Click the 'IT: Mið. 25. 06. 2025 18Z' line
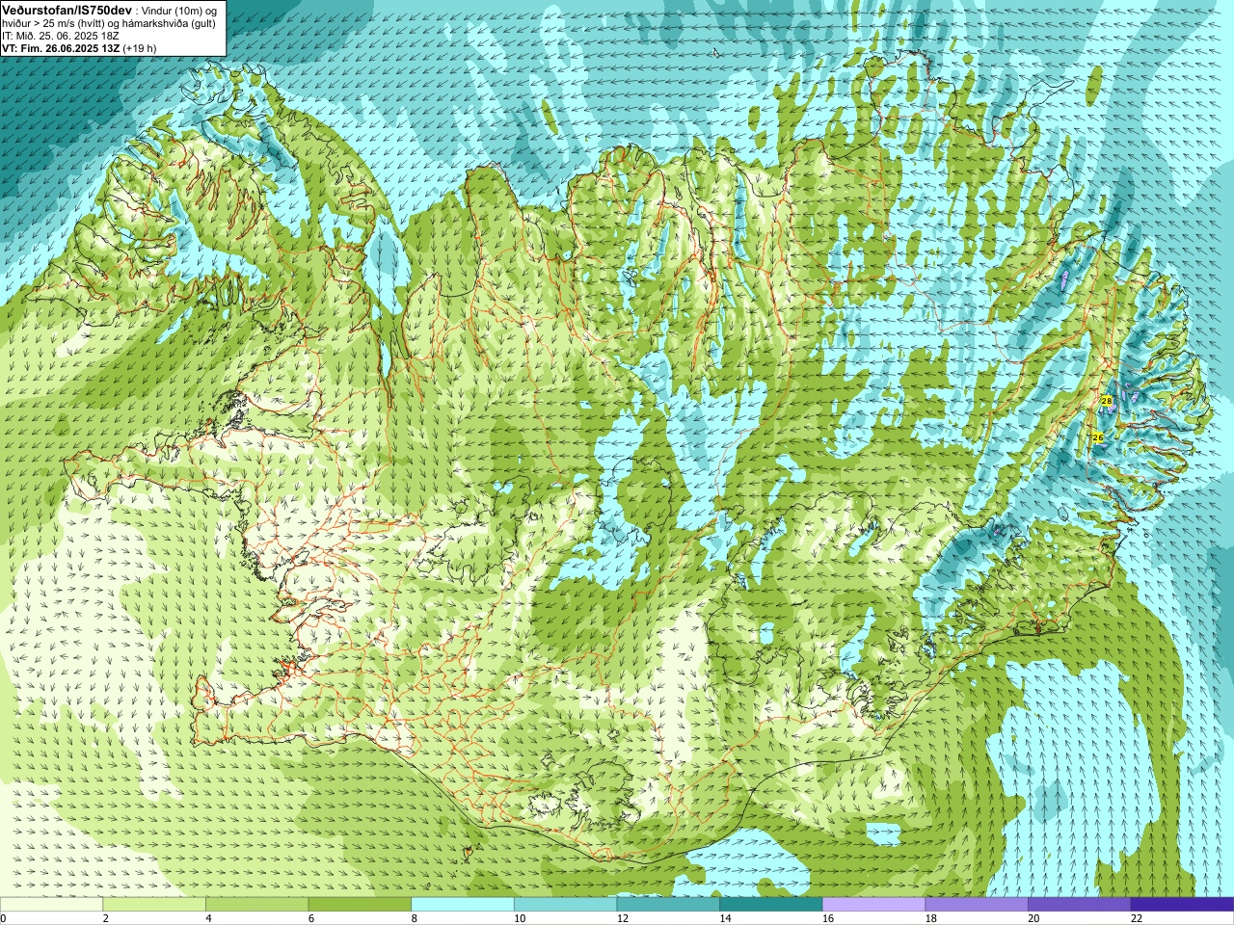 61,36
